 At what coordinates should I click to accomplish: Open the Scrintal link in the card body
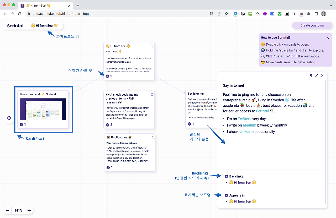coord(262,111)
